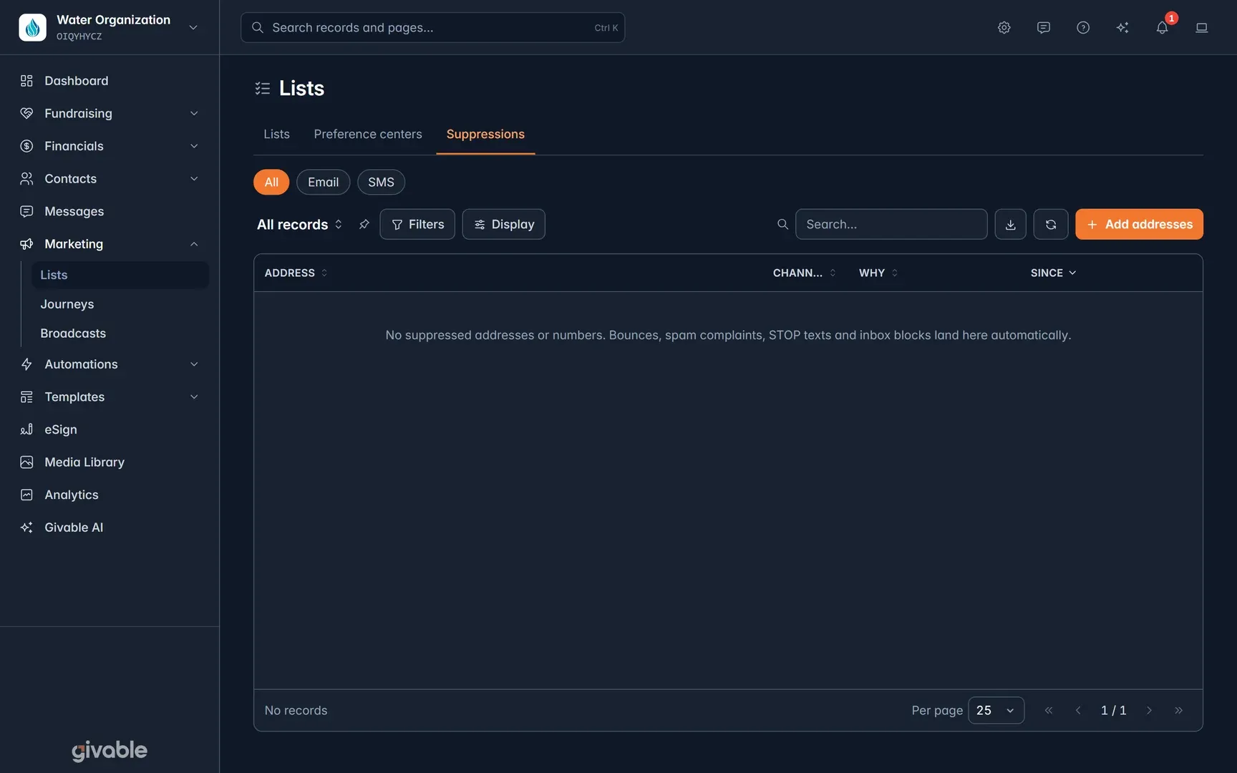Open the AI sparkle icon in top bar
Image resolution: width=1237 pixels, height=773 pixels.
(1122, 28)
